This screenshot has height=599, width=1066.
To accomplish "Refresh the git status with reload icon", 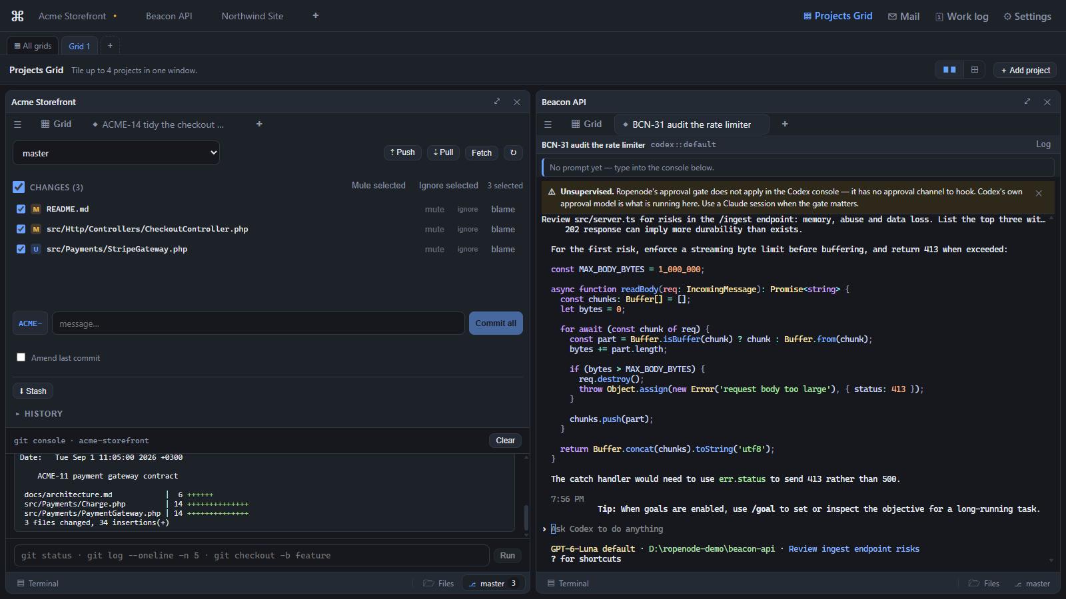I will tap(513, 153).
